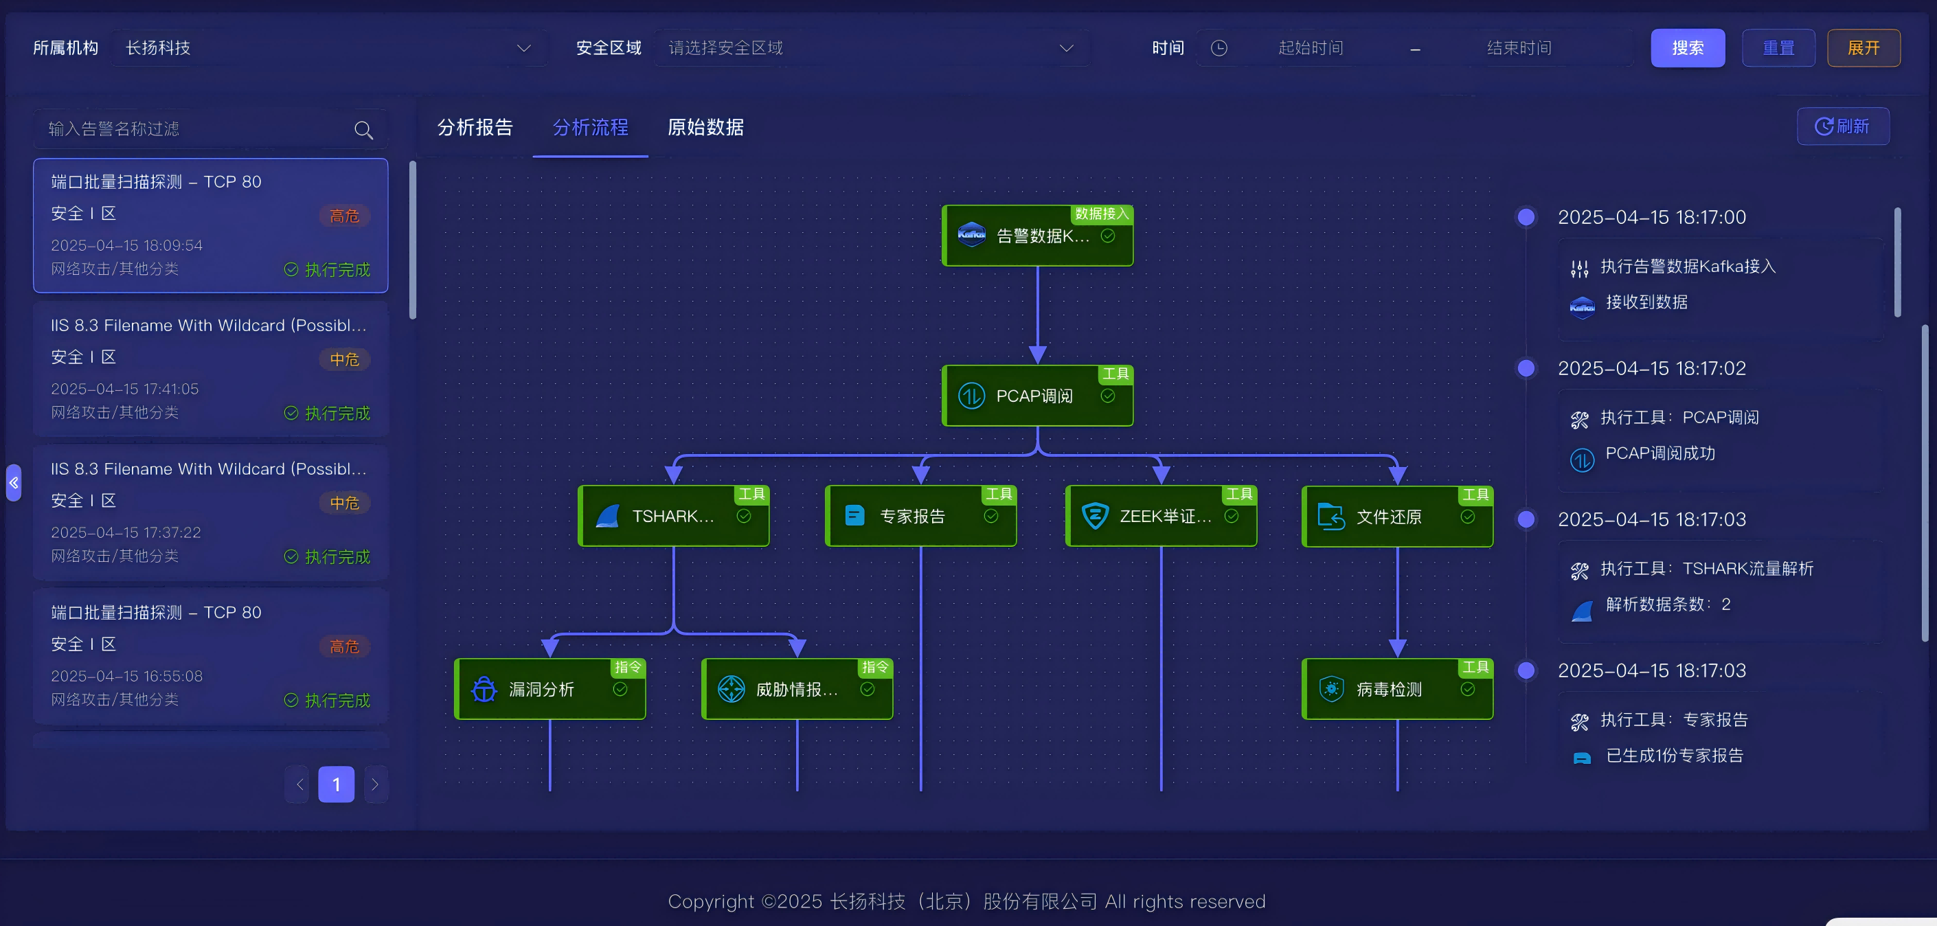Click the search magnifier in alert filter
The image size is (1937, 926).
click(x=363, y=130)
